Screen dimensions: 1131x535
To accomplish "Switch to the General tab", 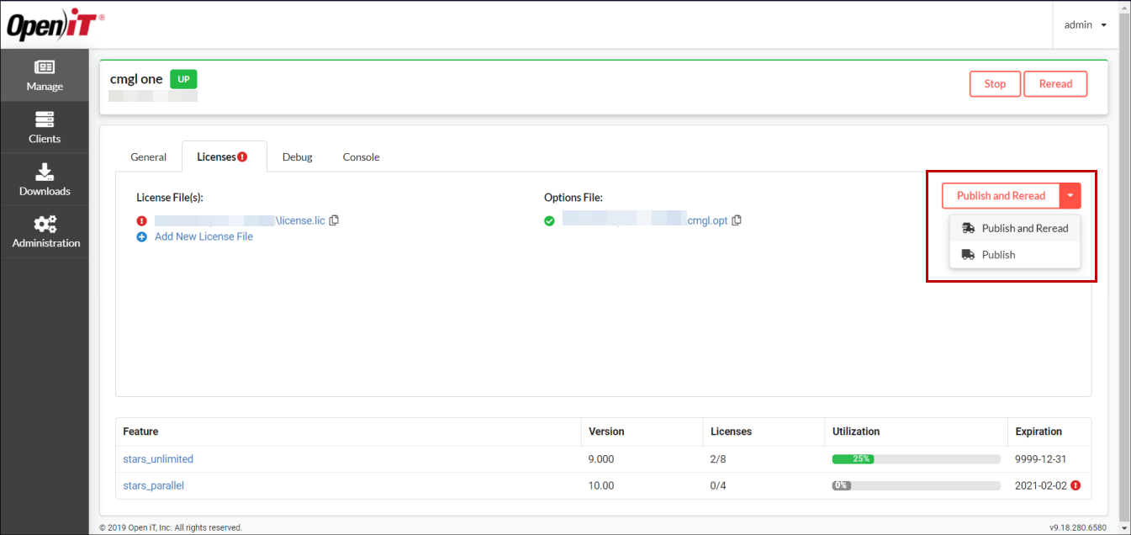I will click(148, 156).
